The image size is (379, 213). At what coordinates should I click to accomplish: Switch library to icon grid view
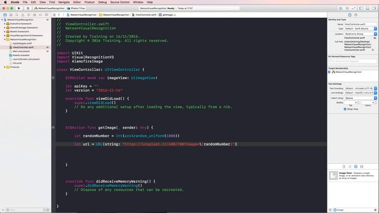pyautogui.click(x=330, y=210)
